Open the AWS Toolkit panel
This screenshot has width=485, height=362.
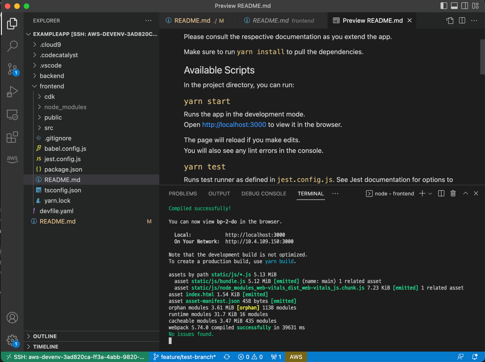coord(12,159)
